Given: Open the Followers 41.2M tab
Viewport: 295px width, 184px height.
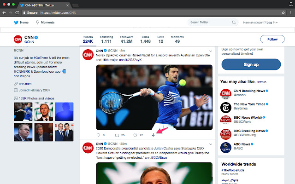Looking at the screenshot, I should [x=126, y=40].
